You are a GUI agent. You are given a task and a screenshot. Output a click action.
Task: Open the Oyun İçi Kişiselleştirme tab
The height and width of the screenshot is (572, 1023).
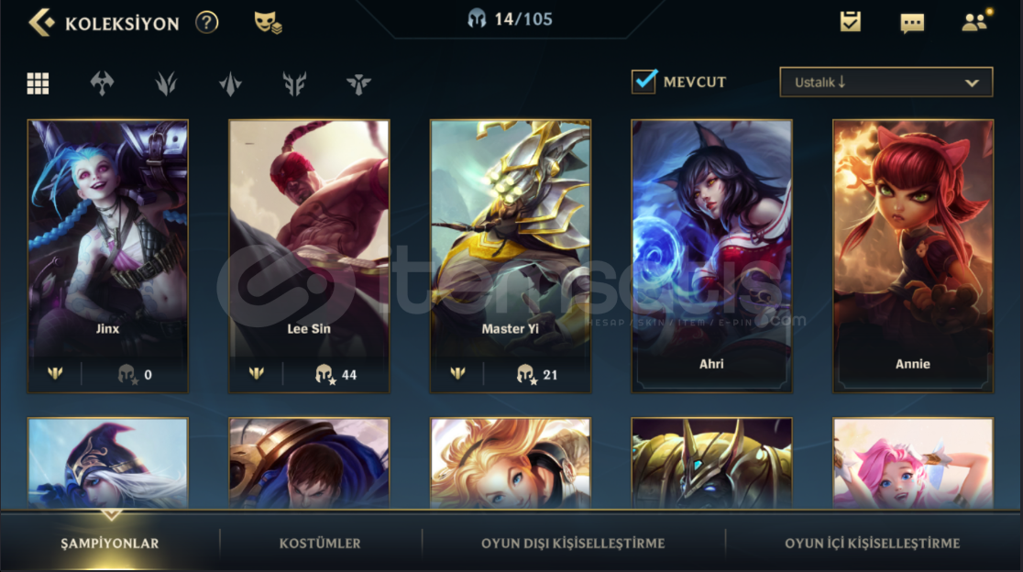[x=873, y=544]
